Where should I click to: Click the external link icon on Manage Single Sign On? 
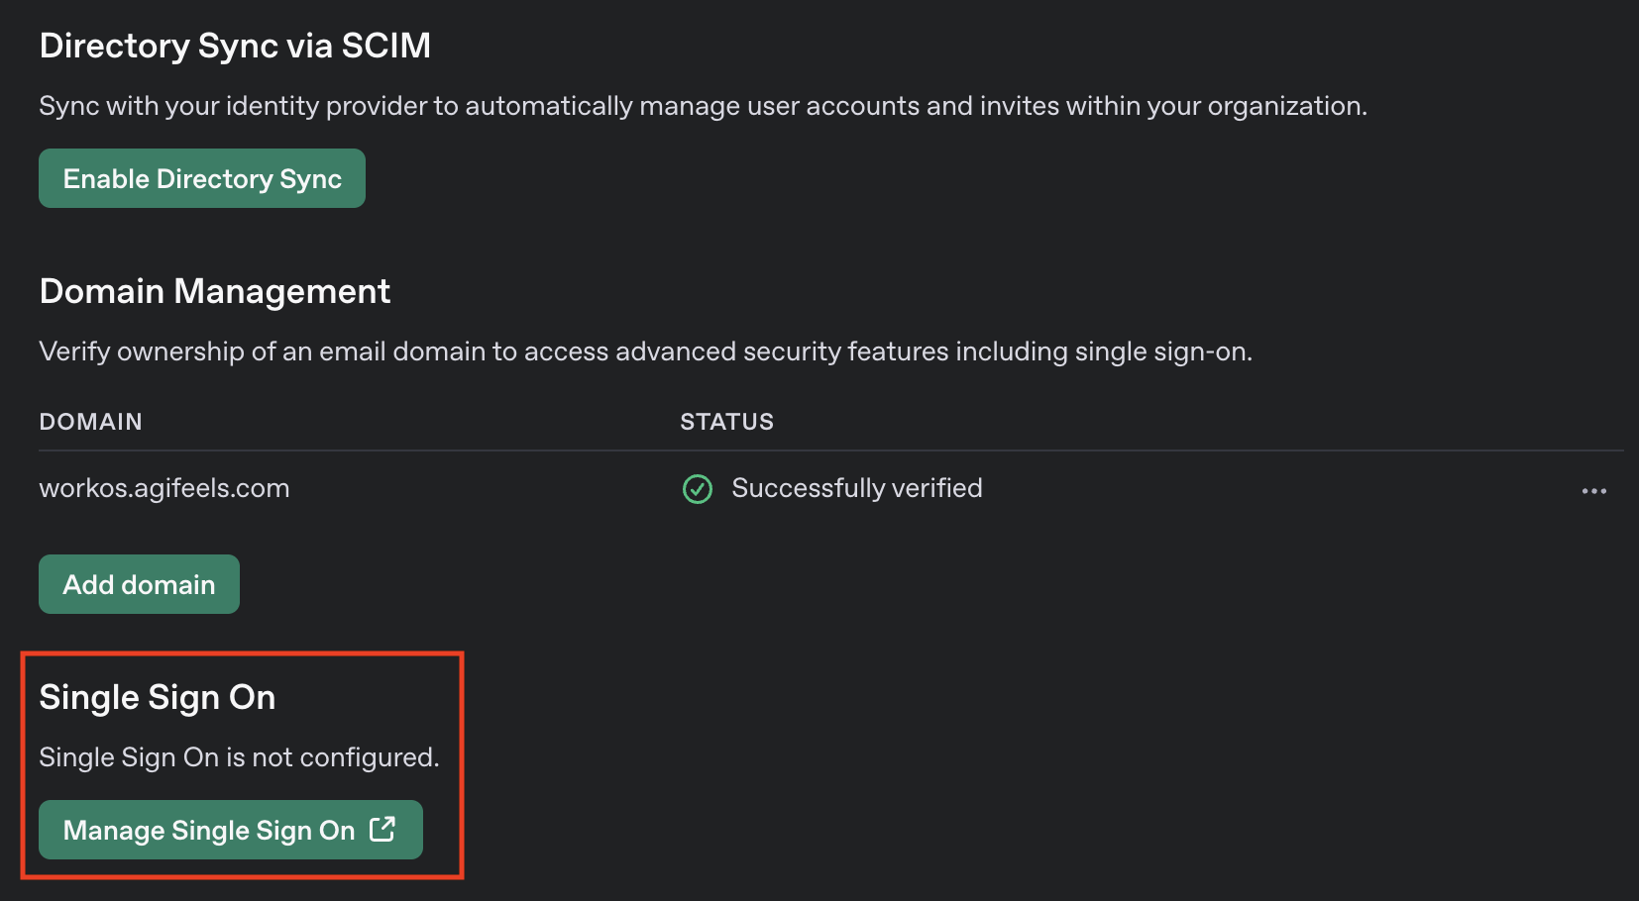382,830
